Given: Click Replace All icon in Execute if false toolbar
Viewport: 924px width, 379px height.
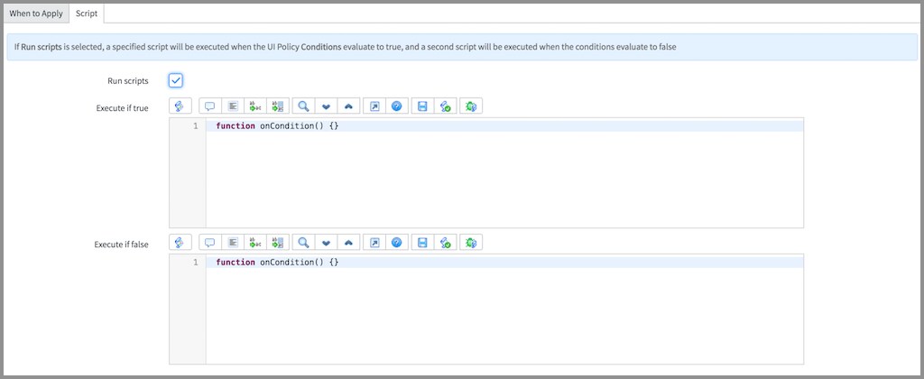Looking at the screenshot, I should click(278, 242).
